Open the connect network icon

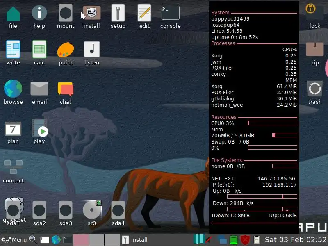click(13, 167)
